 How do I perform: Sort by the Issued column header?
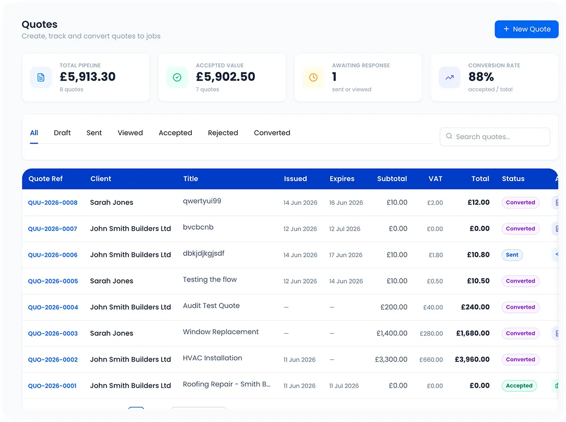pos(296,179)
